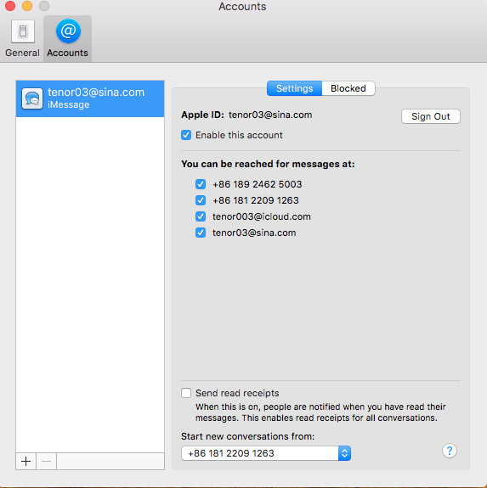487x488 pixels.
Task: Click the read receipts description text
Action: [320, 412]
